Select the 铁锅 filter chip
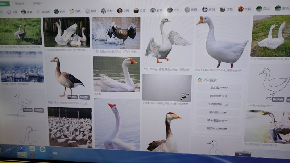This screenshot has width=290, height=163. pyautogui.click(x=244, y=9)
